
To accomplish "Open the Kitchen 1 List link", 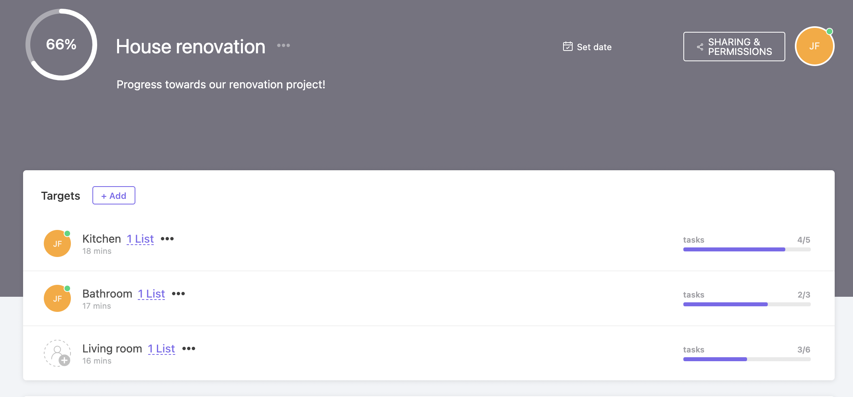I will click(140, 239).
